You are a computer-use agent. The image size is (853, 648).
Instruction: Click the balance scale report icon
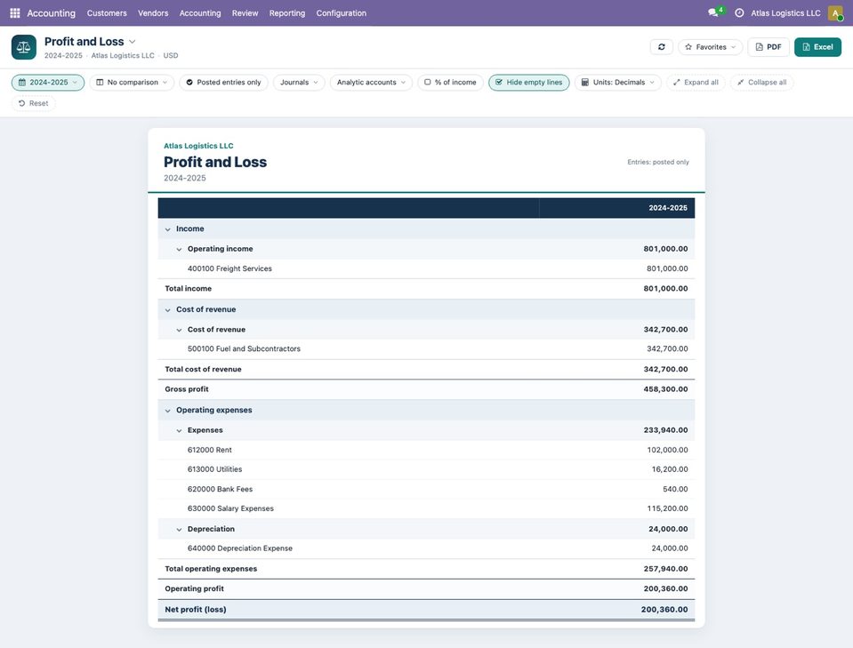(x=24, y=47)
